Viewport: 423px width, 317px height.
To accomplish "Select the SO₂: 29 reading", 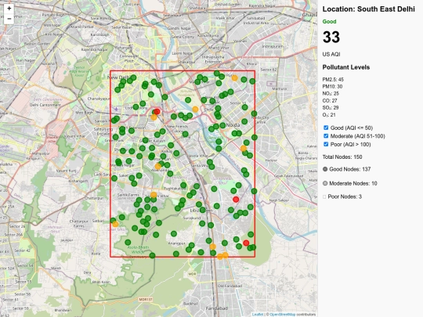I will pyautogui.click(x=331, y=107).
